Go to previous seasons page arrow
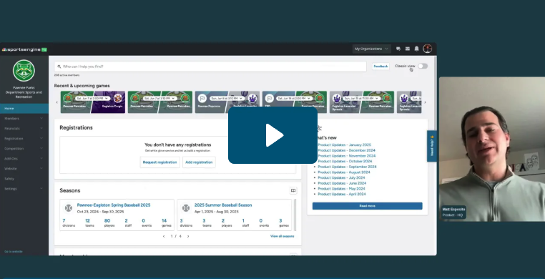Viewport: 545px width, 279px height. coord(164,236)
